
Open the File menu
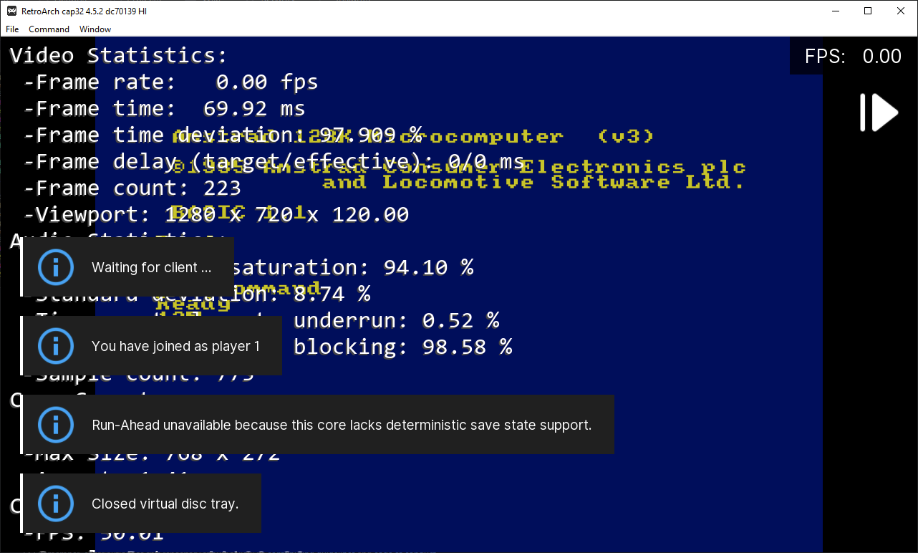(11, 29)
